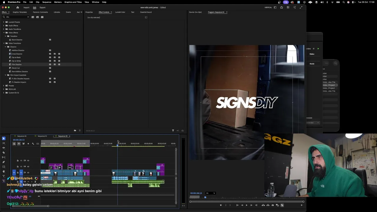Go to In point
This screenshot has height=212, width=377.
237,205
